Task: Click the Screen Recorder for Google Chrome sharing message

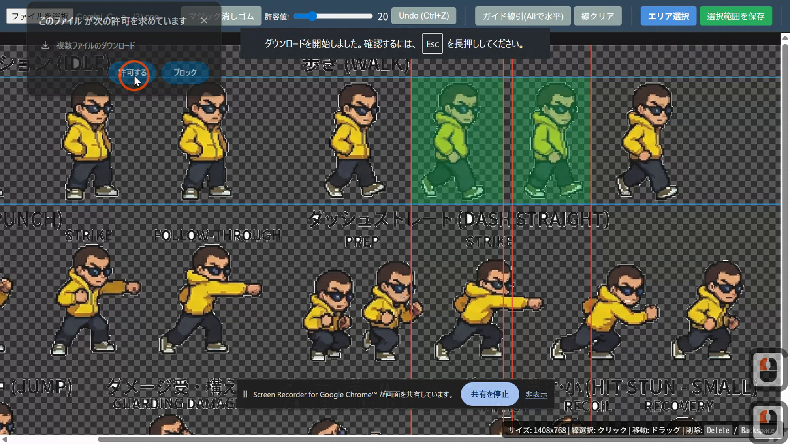Action: coord(353,394)
